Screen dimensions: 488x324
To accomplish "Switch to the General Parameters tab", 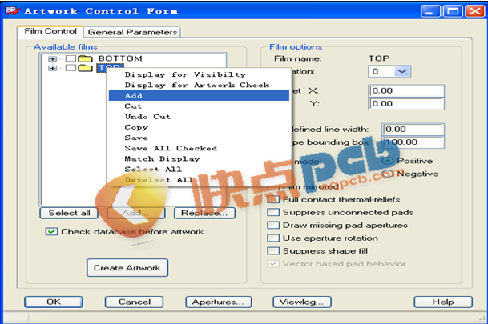I will (x=132, y=32).
